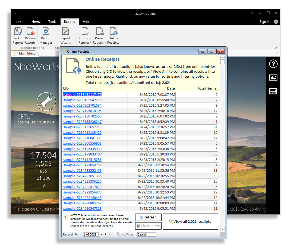Open receipt sample-5237202701684
Viewport: 297px width, 248px height.
(83, 106)
